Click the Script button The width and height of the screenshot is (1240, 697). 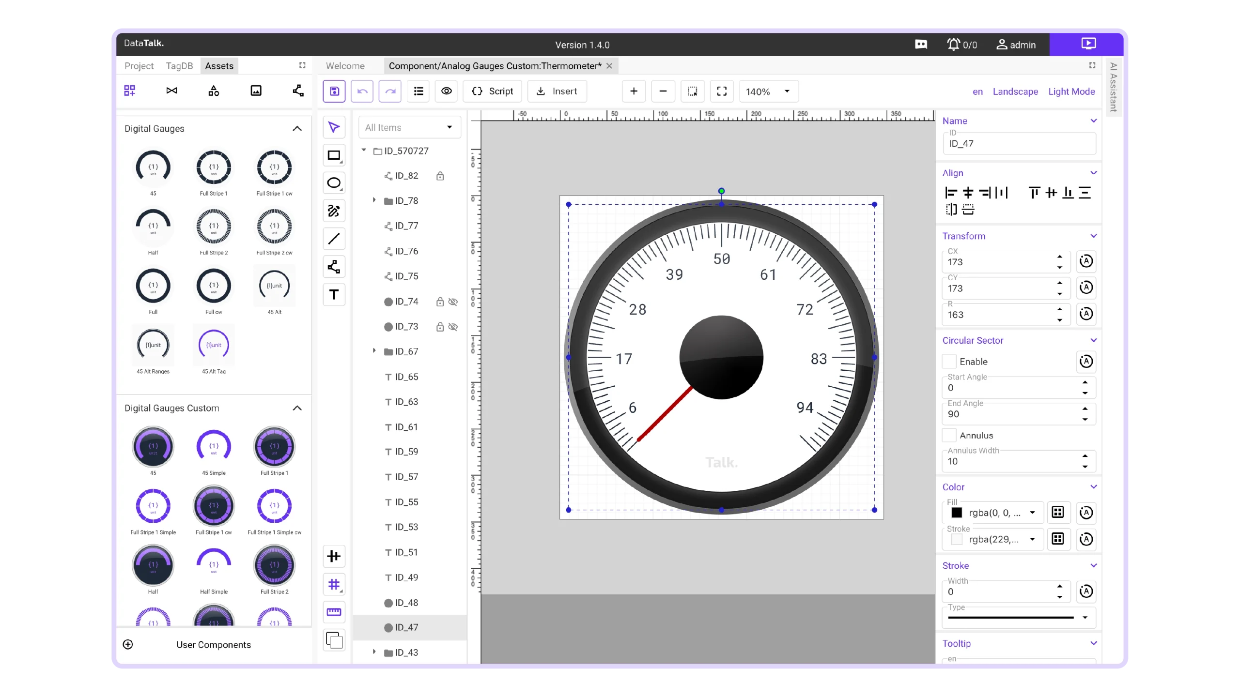492,91
